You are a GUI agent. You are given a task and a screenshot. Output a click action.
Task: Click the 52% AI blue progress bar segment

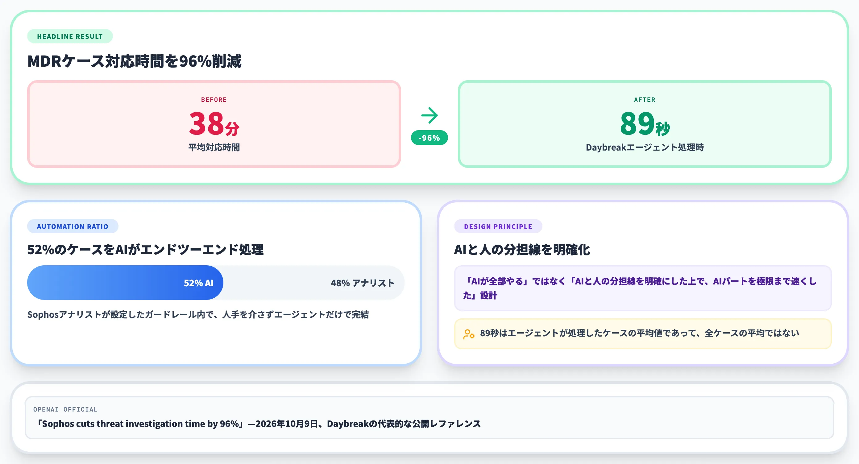click(125, 283)
